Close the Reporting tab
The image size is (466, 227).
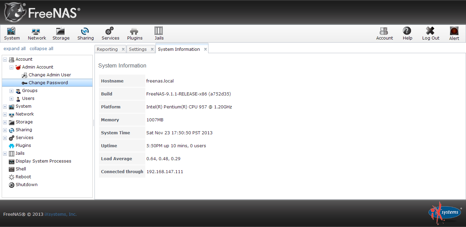tap(123, 49)
